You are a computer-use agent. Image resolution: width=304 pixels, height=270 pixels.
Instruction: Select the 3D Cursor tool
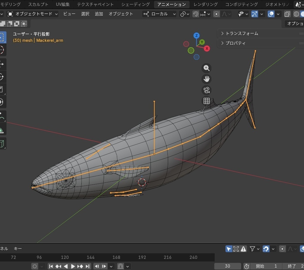tap(2, 50)
